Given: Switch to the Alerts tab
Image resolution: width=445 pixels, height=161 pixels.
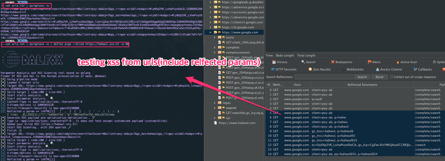Looking at the screenshot, I should (374, 62).
